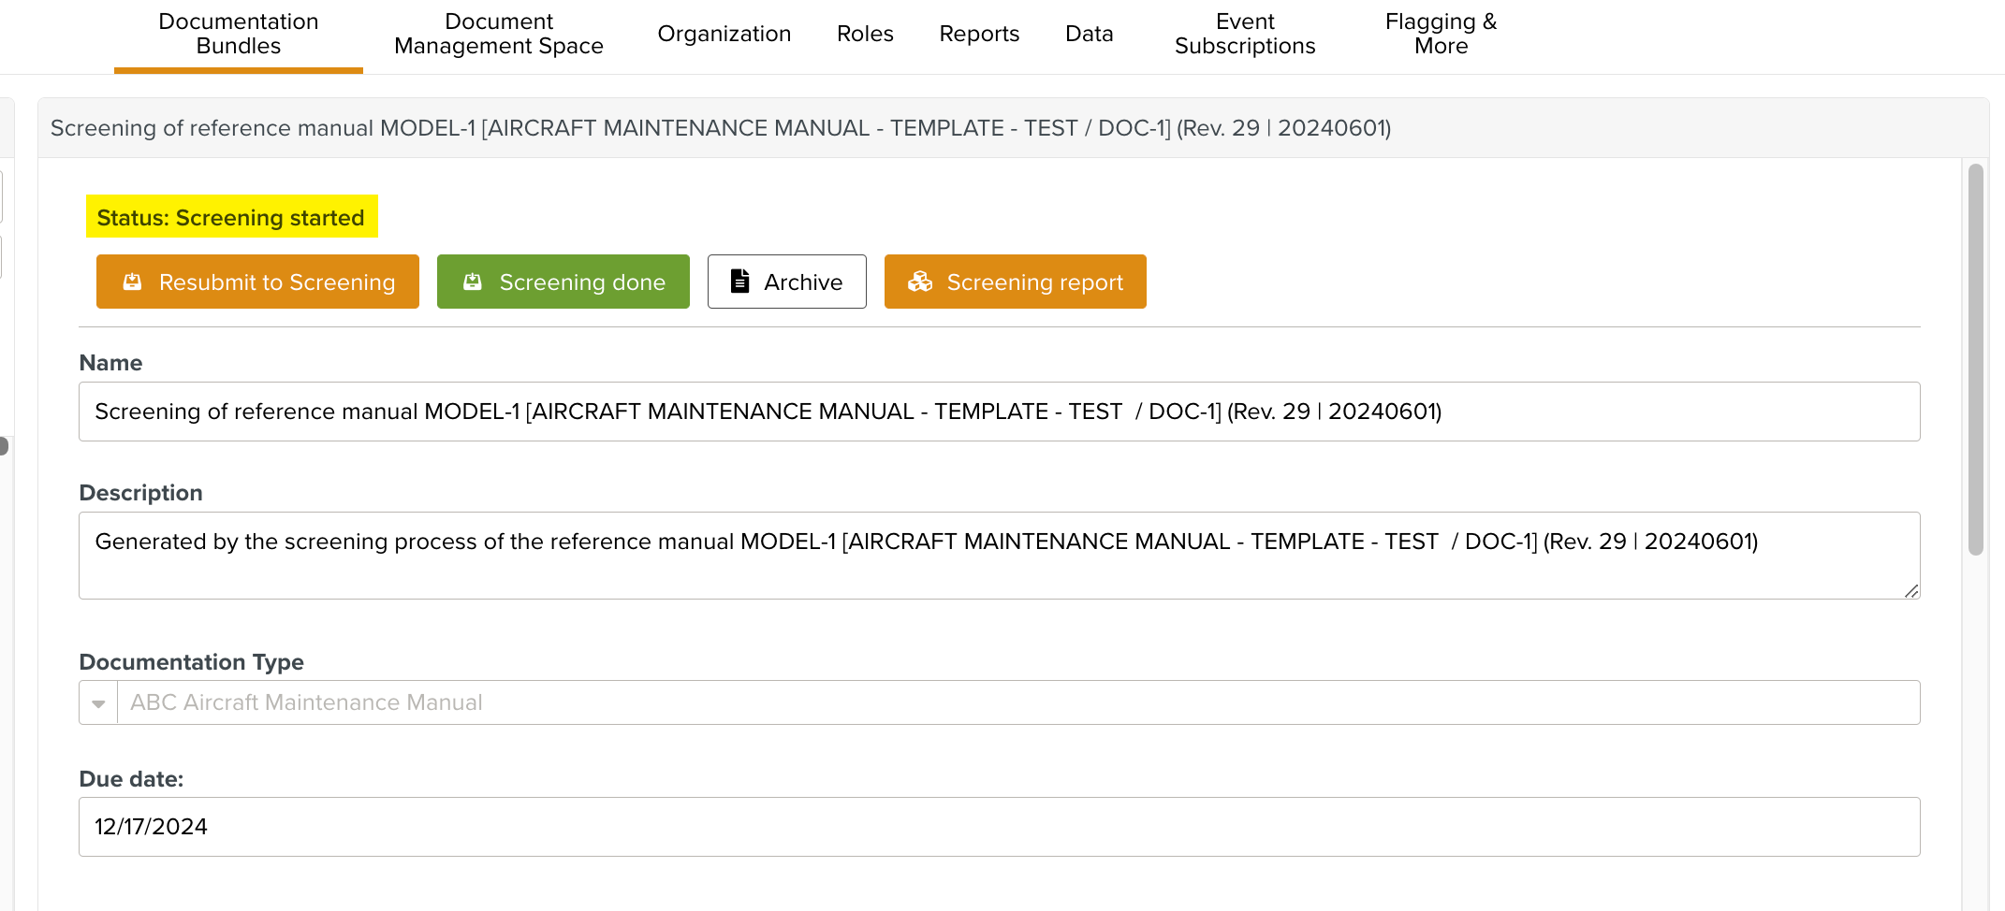Go to the Organization tab
Viewport: 2005px width, 911px height.
coord(724,34)
